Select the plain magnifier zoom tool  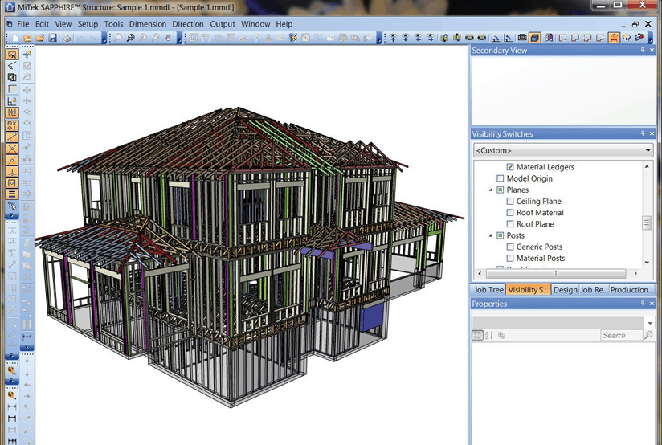coord(118,38)
